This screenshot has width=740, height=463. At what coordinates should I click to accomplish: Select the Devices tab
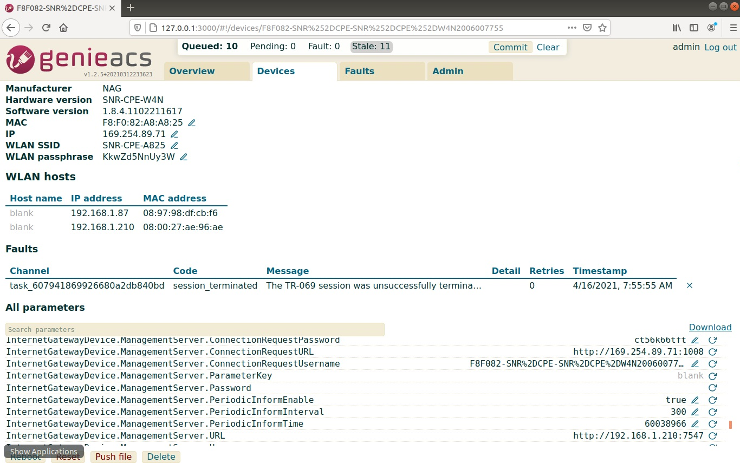point(294,71)
